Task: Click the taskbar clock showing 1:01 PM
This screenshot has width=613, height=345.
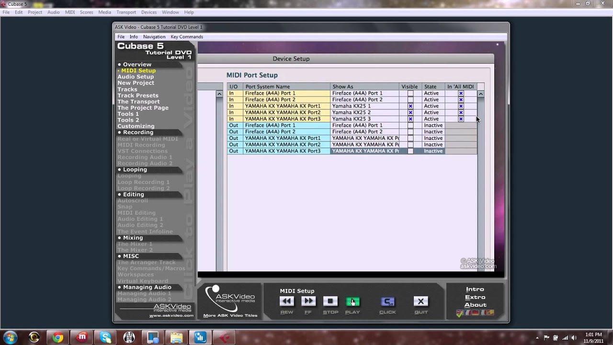Action: (594, 337)
